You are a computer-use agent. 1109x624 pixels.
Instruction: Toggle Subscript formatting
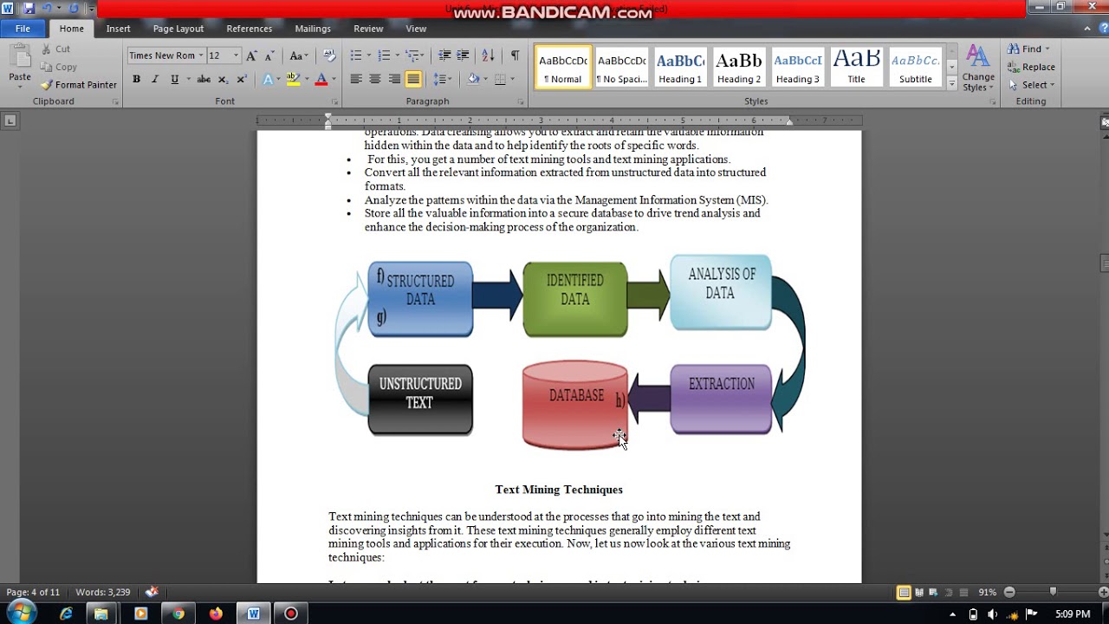[x=223, y=79]
